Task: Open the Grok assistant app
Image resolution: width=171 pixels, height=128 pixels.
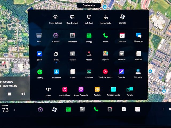Action: [56, 54]
